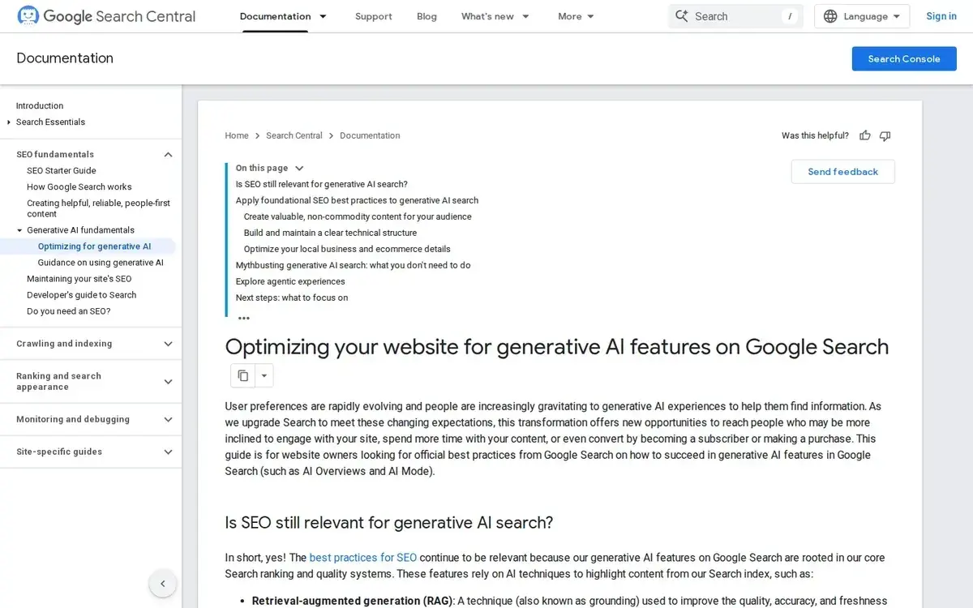The height and width of the screenshot is (608, 973).
Task: Jump to Next steps: what to focus on
Action: (x=292, y=298)
